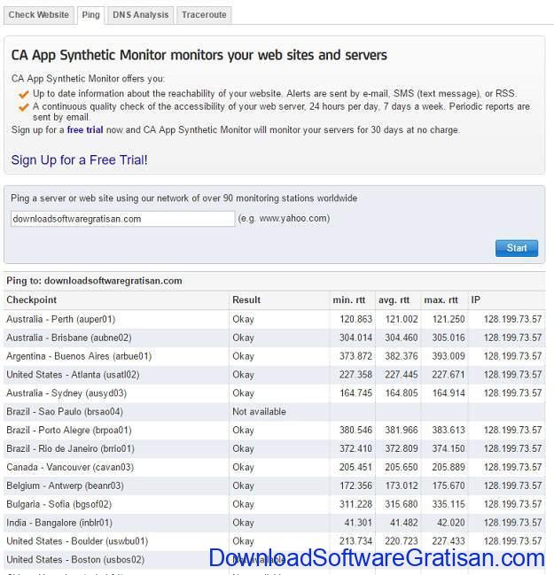The height and width of the screenshot is (575, 554).
Task: Select Brazil - Rio de Janeiro (brrio01) checkpoint
Action: [x=70, y=449]
